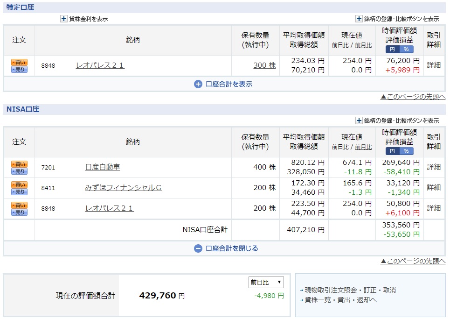
Task: Click stock code 8411
Action: (48, 188)
